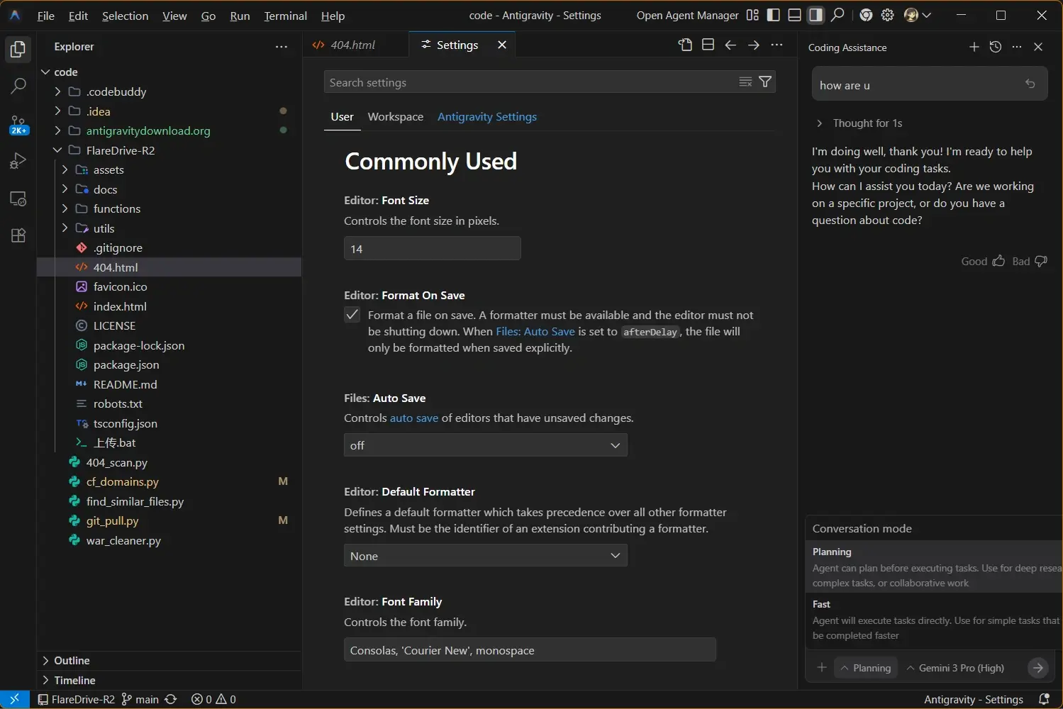The image size is (1063, 709).
Task: Open Coding Assistance more options ellipsis
Action: 1017,47
